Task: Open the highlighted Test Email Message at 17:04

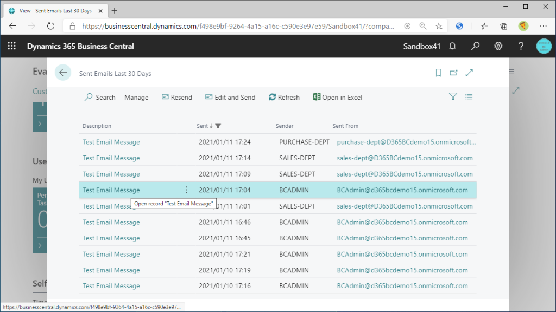Action: click(111, 190)
